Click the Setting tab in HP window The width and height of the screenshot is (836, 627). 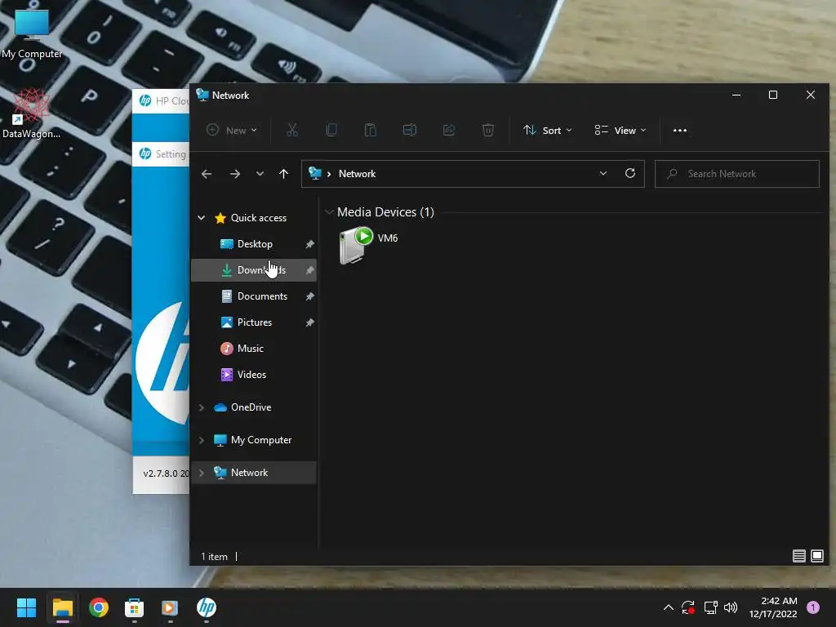click(161, 154)
